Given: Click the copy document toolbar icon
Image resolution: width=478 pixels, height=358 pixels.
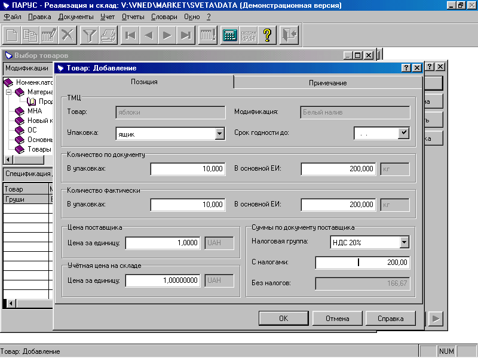Looking at the screenshot, I should tap(30, 35).
